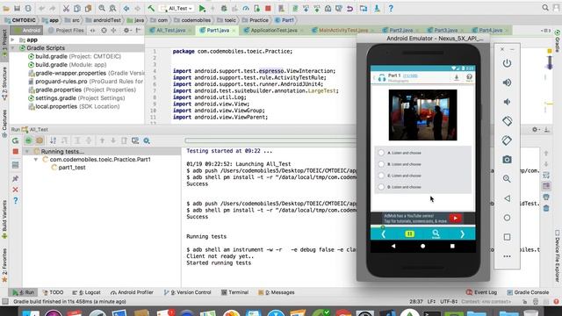Image resolution: width=562 pixels, height=316 pixels.
Task: Open the Terminal tool window
Action: pos(234,292)
